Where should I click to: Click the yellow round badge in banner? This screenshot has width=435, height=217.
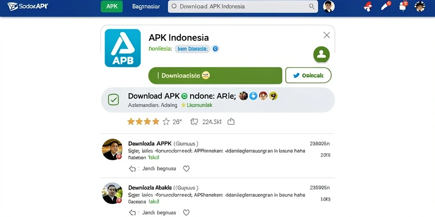273,96
